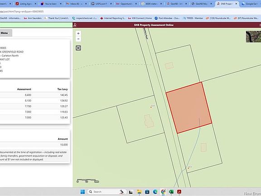Image resolution: width=261 pixels, height=196 pixels.
Task: Open the Ann Saunders bookmark
Action: [x=33, y=18]
